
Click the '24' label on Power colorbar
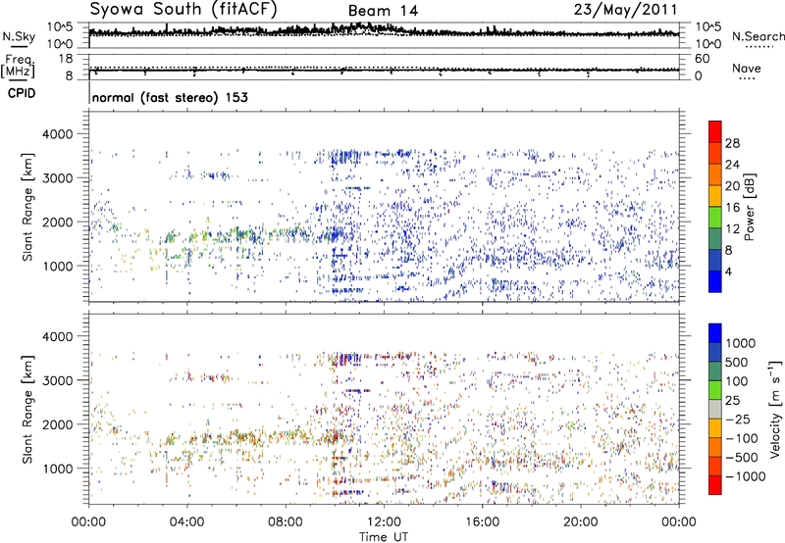click(732, 165)
